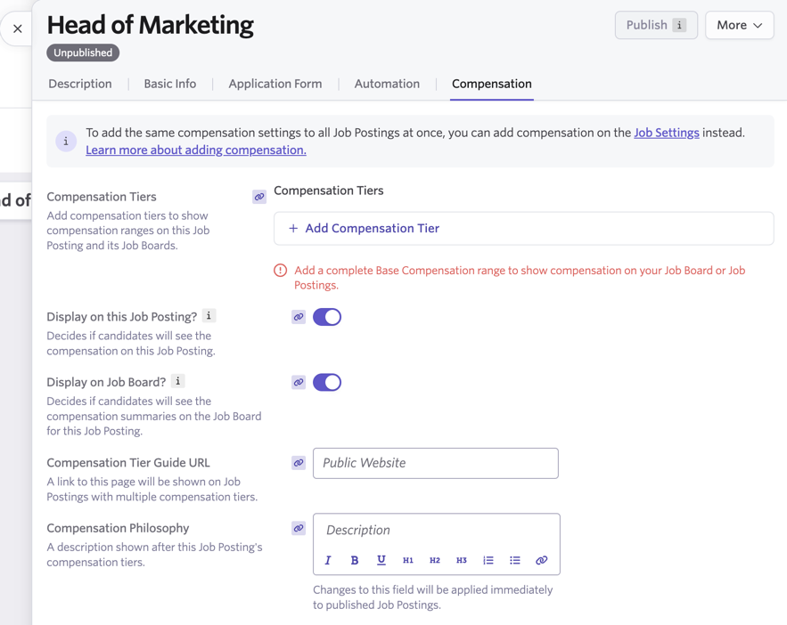
Task: Click link icon for Compensation Philosophy
Action: pyautogui.click(x=299, y=528)
